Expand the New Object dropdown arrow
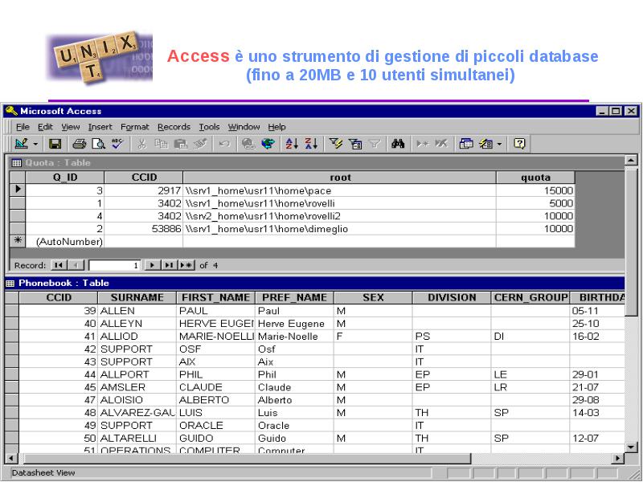This screenshot has height=482, width=643. click(x=499, y=144)
